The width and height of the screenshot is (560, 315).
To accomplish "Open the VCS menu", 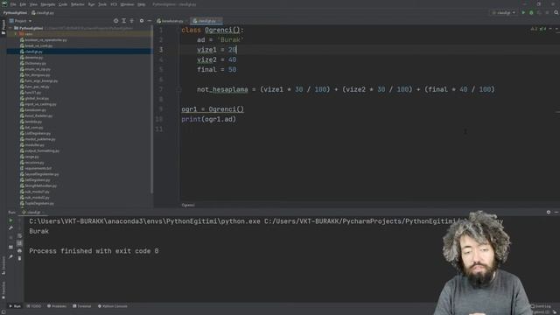I will (114, 4).
